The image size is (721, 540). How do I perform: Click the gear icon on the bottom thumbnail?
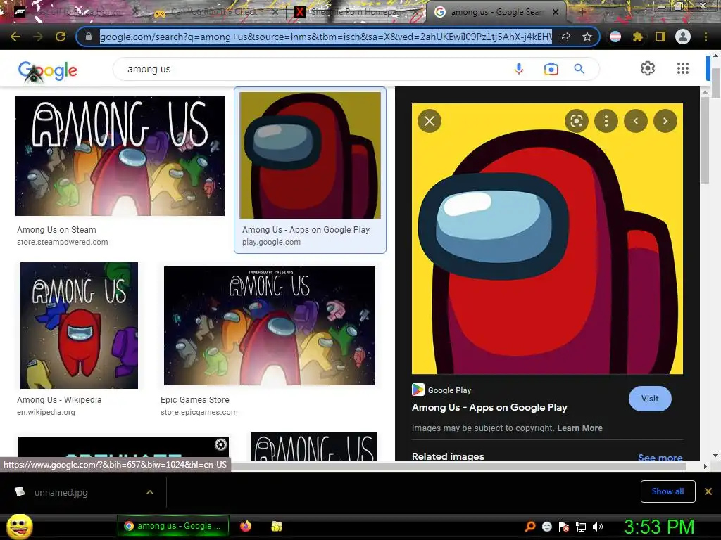pyautogui.click(x=220, y=444)
